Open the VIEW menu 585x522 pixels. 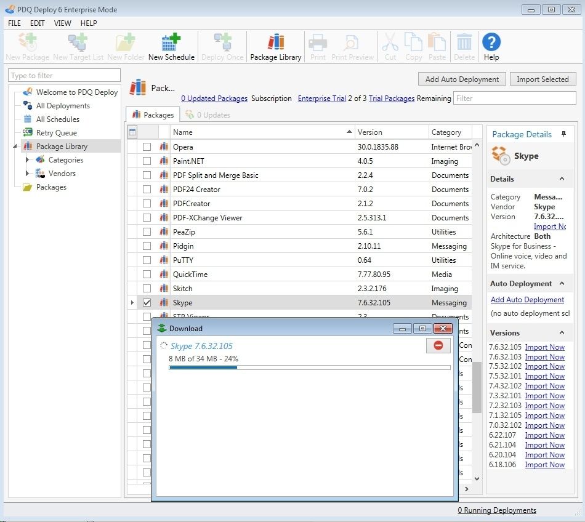62,23
